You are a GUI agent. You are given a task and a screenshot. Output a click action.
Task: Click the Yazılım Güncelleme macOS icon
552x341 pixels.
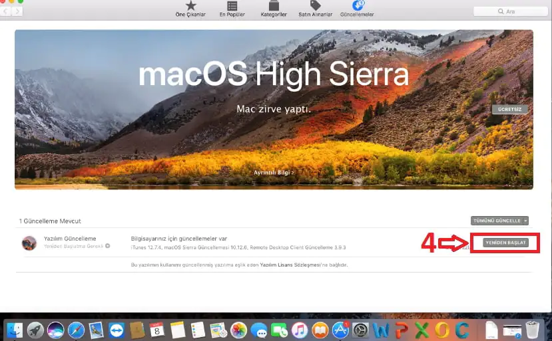(x=29, y=243)
